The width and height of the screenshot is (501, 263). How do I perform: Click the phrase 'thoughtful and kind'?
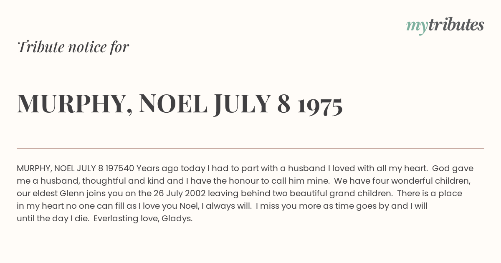tap(119, 181)
